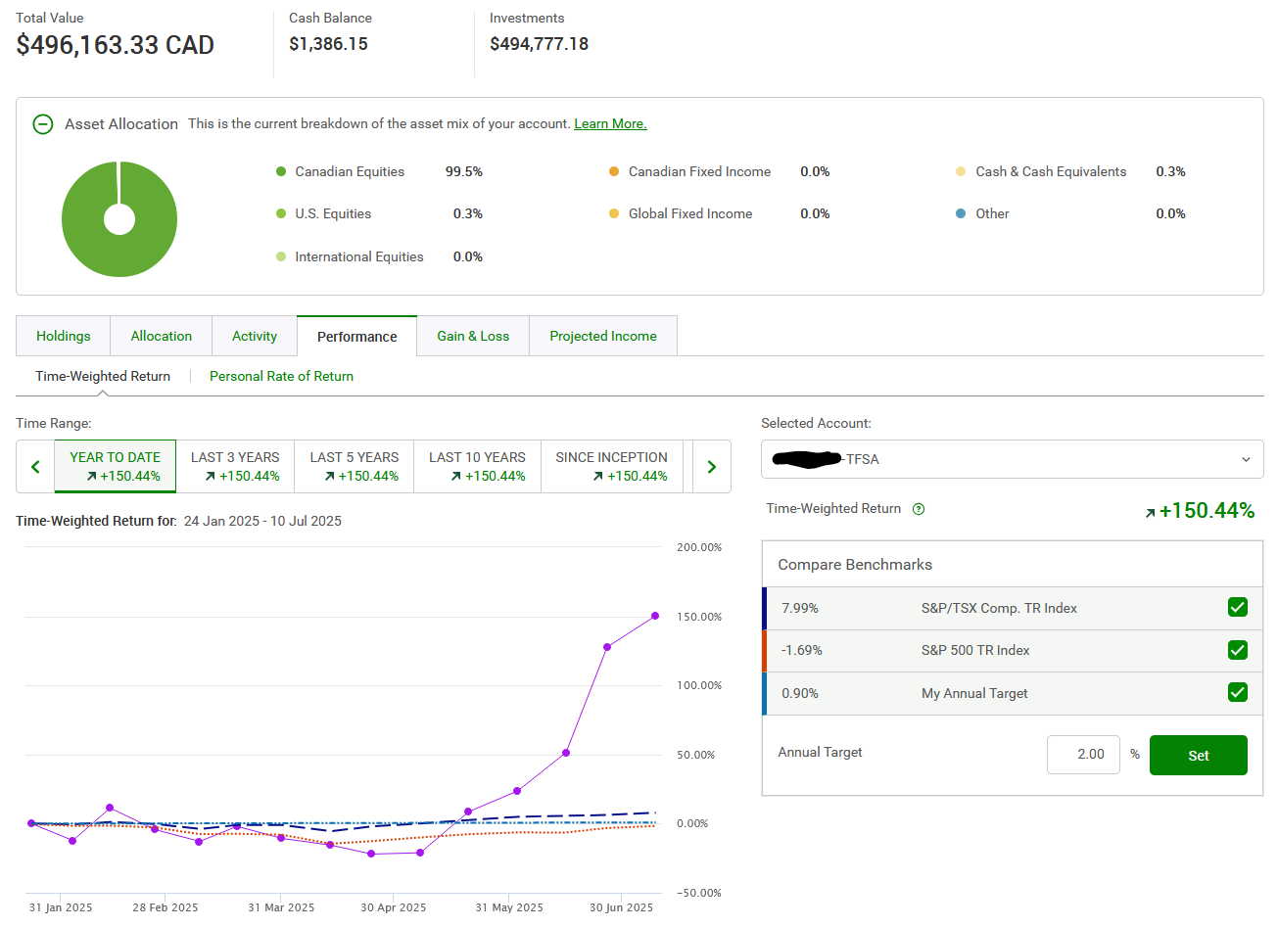Viewport: 1278px width, 928px height.
Task: Switch to the Holdings tab
Action: (64, 336)
